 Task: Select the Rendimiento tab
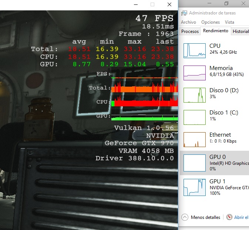click(x=215, y=31)
